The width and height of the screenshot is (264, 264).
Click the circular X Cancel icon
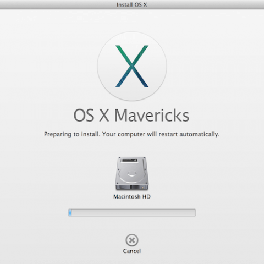tap(132, 240)
